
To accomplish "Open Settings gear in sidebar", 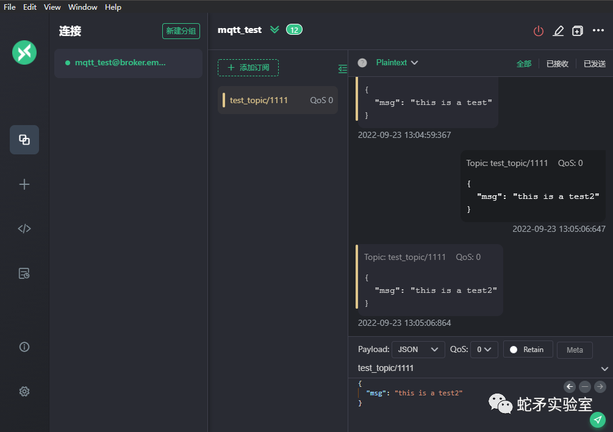I will pos(24,391).
